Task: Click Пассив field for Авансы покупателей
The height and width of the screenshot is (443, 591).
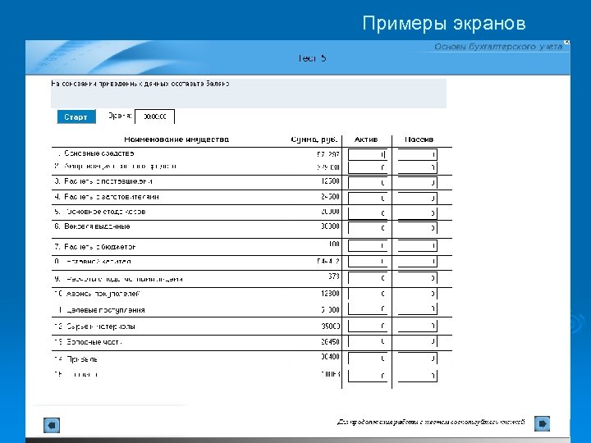Action: coord(418,294)
